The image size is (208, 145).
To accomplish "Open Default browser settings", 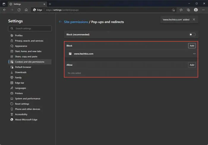I will click(30, 67).
